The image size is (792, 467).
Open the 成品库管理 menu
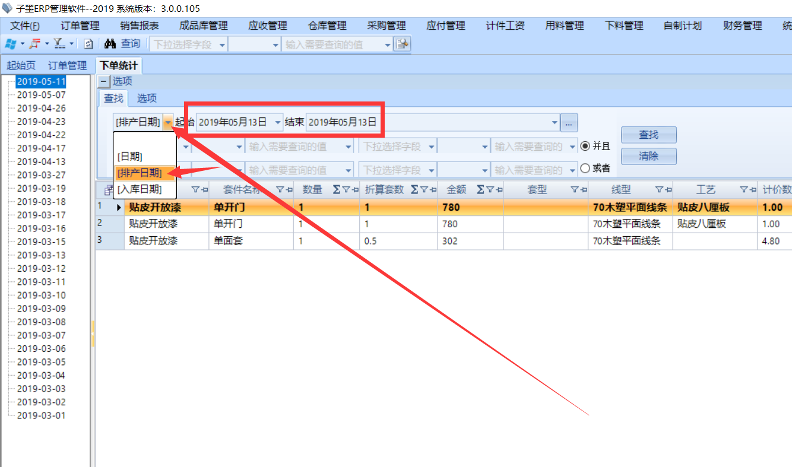click(204, 26)
